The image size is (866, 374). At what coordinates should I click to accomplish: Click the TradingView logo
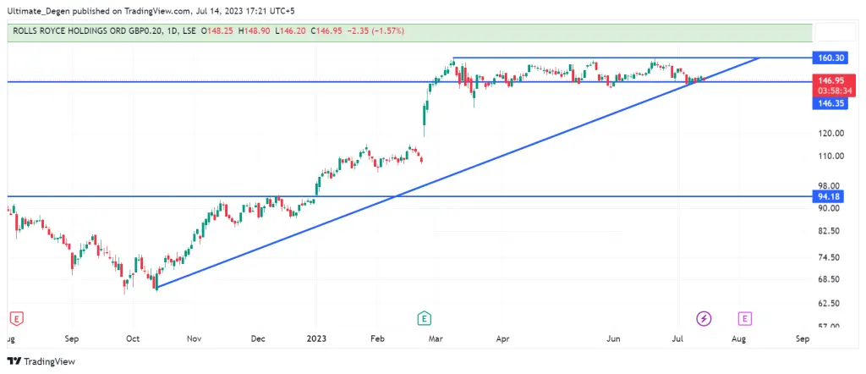click(41, 361)
